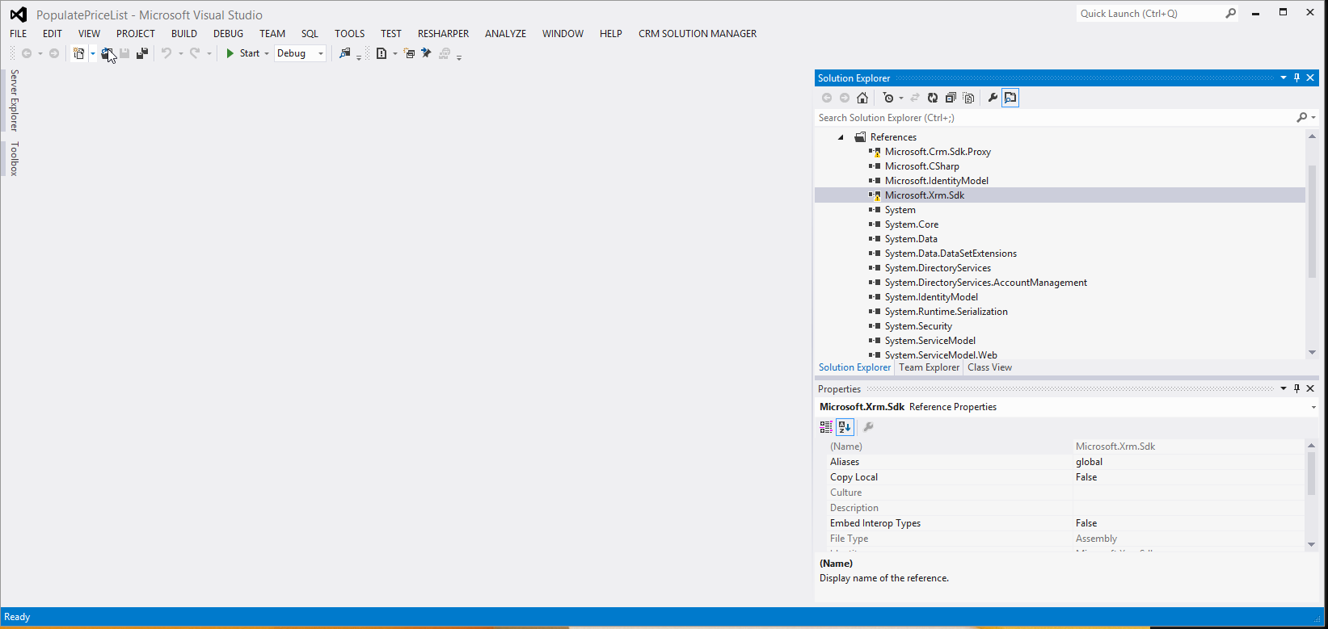Click the pin-star icon in main toolbar
The image size is (1328, 629).
[426, 53]
